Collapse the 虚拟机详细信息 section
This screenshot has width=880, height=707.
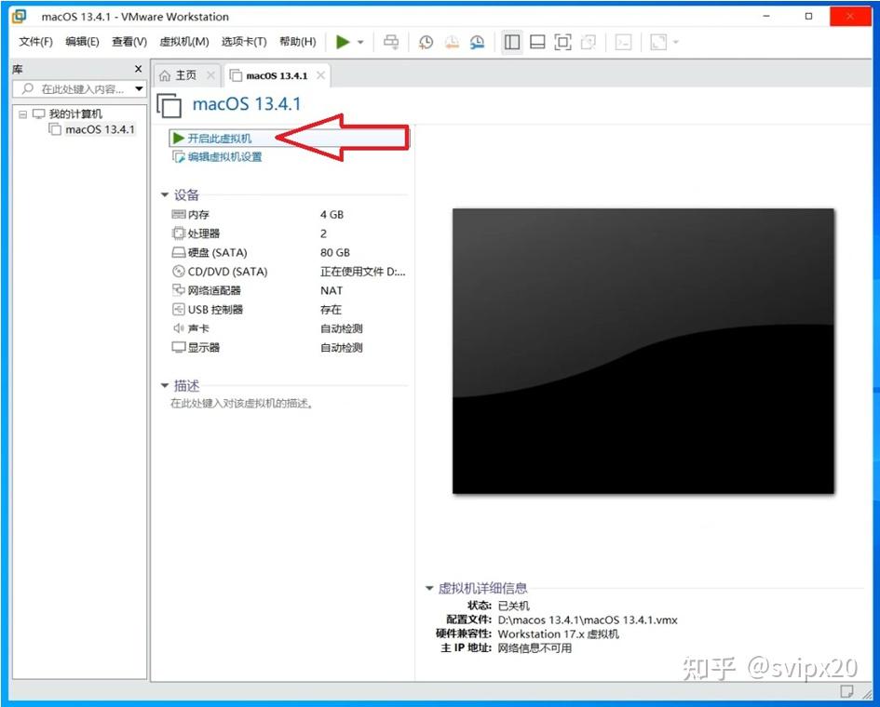pos(429,588)
